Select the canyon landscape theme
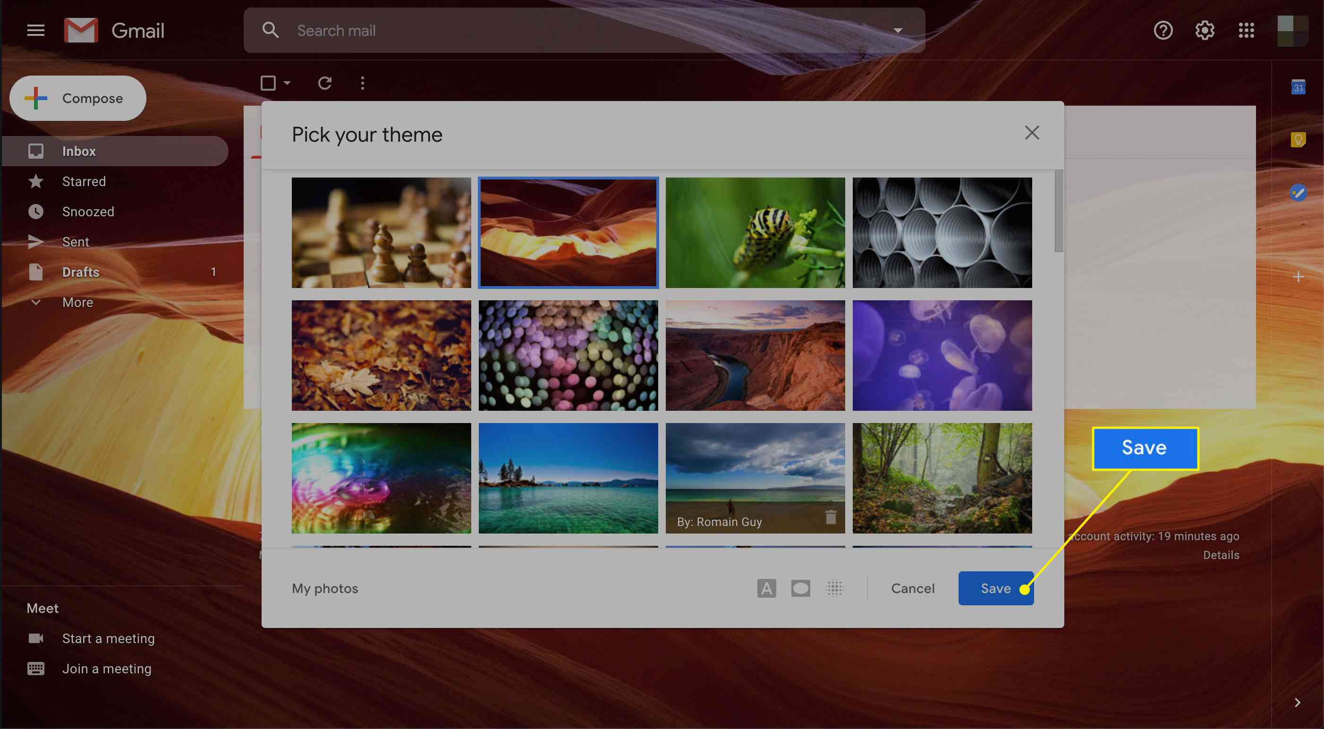This screenshot has width=1324, height=729. tap(755, 355)
